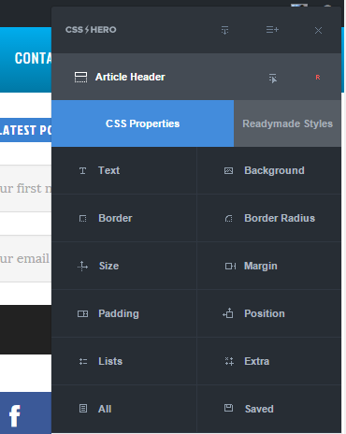This screenshot has height=434, width=346.
Task: Select the Border properties option
Action: pos(124,218)
